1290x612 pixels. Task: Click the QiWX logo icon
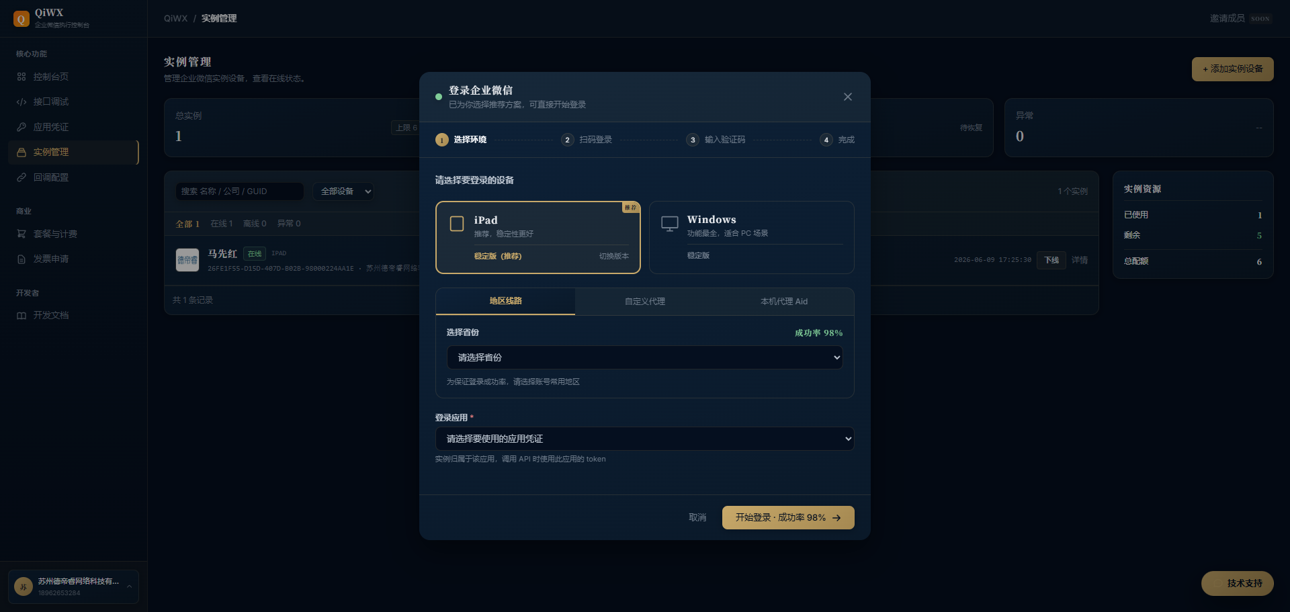coord(21,19)
